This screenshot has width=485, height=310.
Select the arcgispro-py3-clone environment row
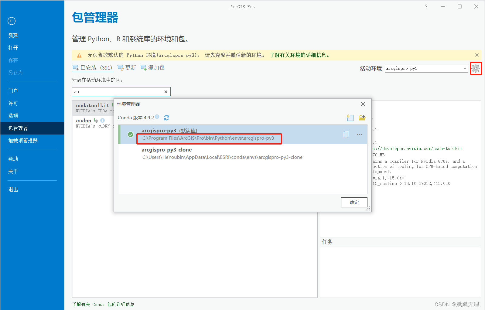242,154
